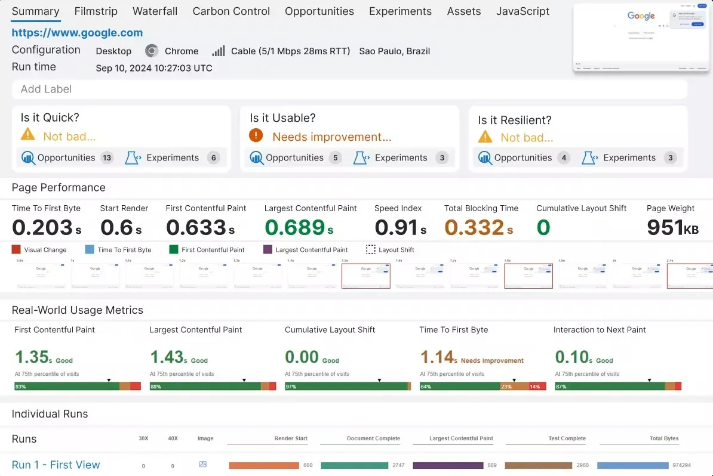The height and width of the screenshot is (476, 713).
Task: Click the Cumulative Layout Shift 97% distribution bar
Action: pyautogui.click(x=348, y=387)
